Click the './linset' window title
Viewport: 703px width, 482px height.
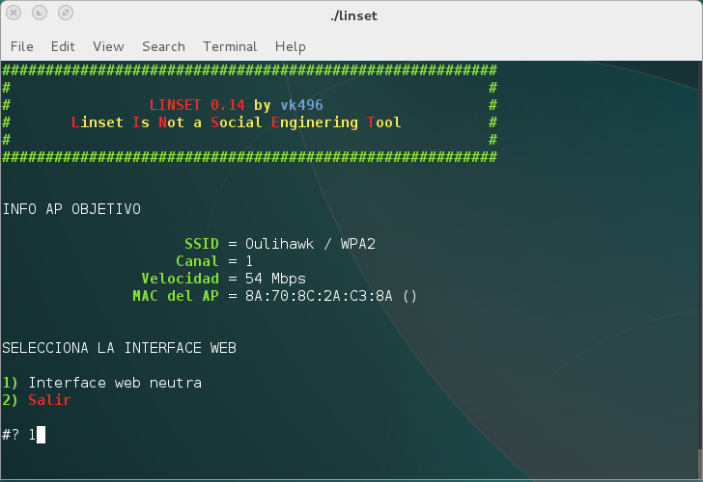coord(353,15)
